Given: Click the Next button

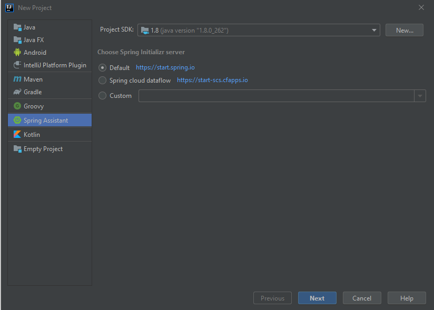Looking at the screenshot, I should 317,298.
